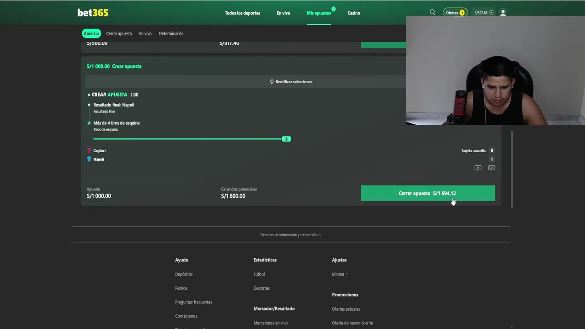Screen dimensions: 585x329
Task: Open the match pitch view icon
Action: point(491,168)
